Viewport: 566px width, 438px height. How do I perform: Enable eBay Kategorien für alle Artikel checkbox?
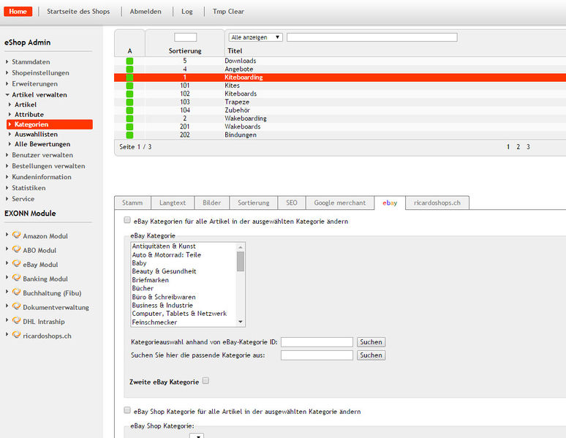tap(127, 220)
